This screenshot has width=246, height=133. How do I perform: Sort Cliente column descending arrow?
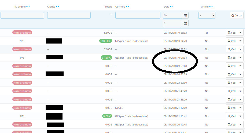(x=57, y=7)
